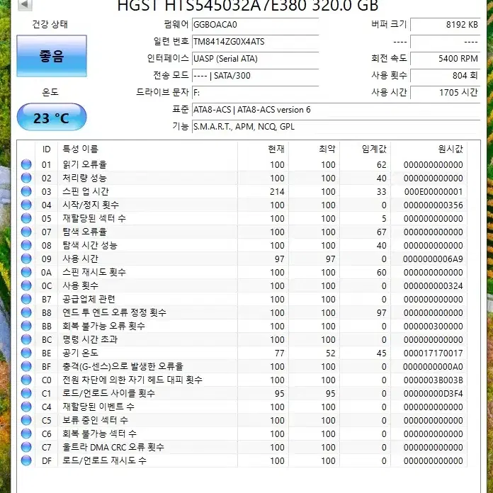Image resolution: width=493 pixels, height=493 pixels.
Task: Click the status orb for BE 공기 온도
Action: pyautogui.click(x=26, y=353)
